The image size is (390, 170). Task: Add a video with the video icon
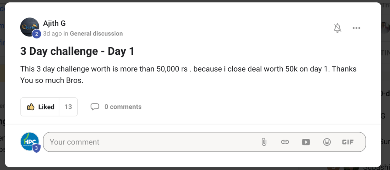pyautogui.click(x=306, y=142)
